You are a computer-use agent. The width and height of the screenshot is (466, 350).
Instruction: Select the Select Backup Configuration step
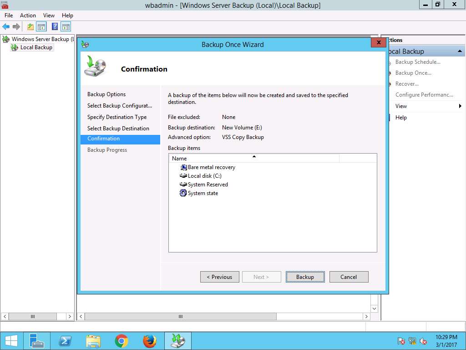pos(120,106)
